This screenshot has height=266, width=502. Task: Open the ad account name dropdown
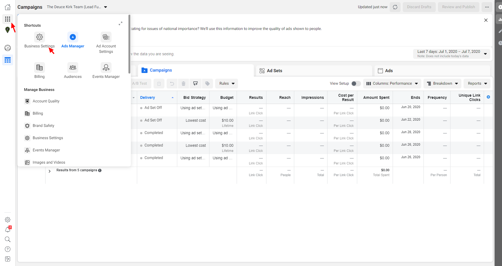coord(77,7)
